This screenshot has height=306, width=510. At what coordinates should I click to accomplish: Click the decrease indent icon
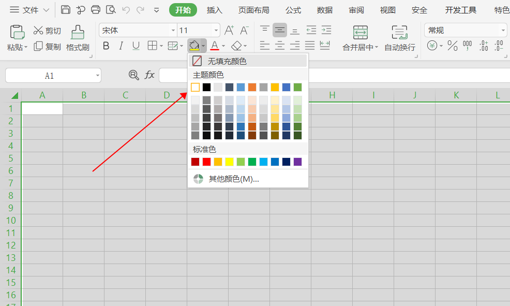pos(311,30)
